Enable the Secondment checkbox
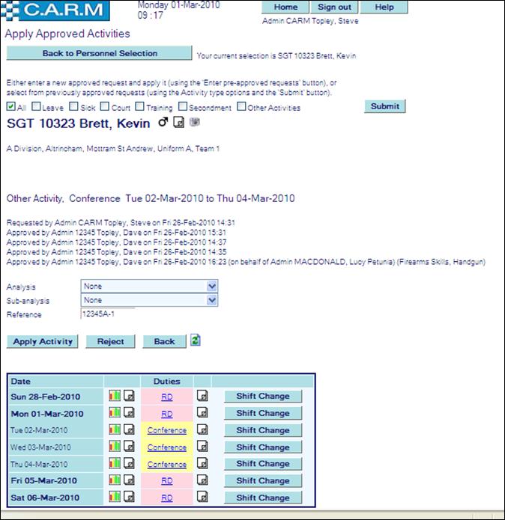 [x=183, y=107]
